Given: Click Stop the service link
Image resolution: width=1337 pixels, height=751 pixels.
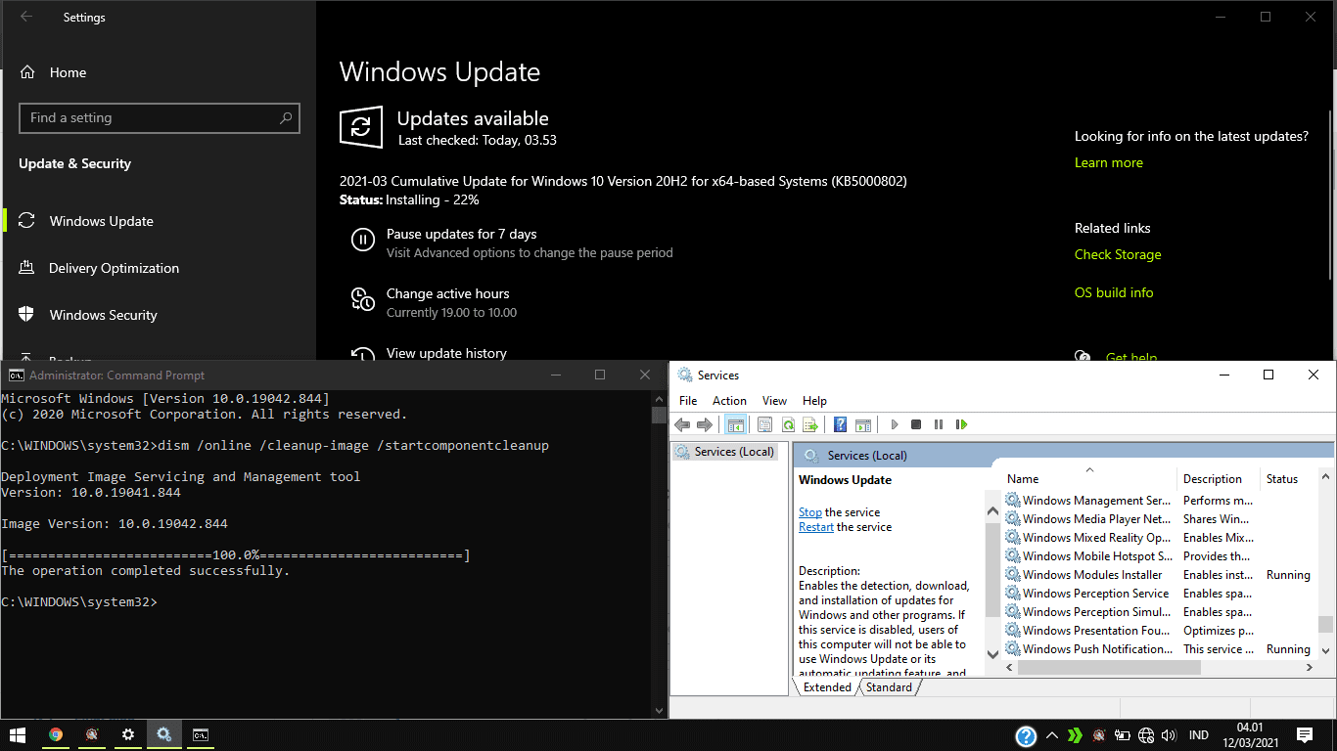Looking at the screenshot, I should pos(810,512).
